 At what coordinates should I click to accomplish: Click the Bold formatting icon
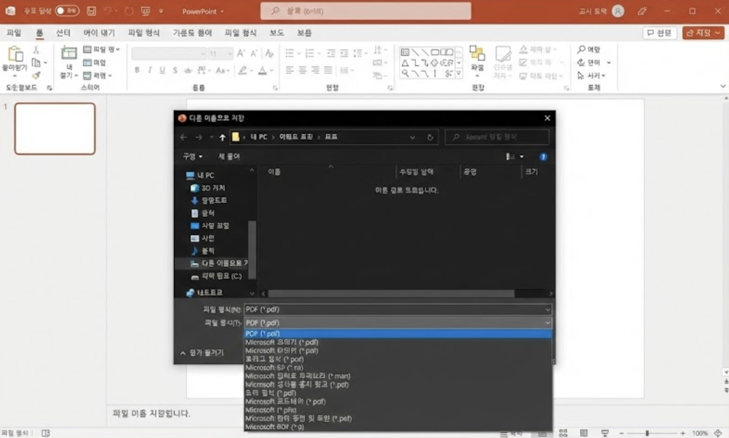coord(137,70)
